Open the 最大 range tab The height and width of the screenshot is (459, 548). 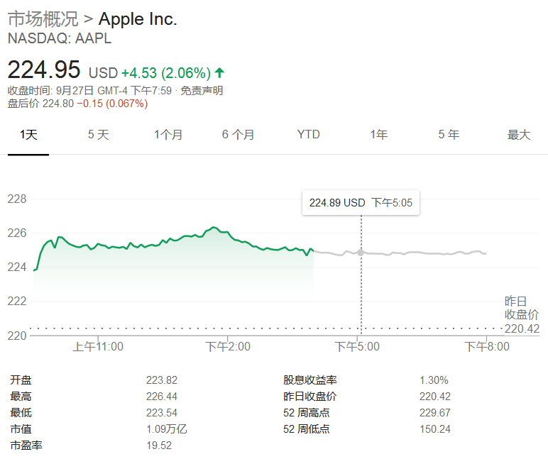(x=519, y=135)
